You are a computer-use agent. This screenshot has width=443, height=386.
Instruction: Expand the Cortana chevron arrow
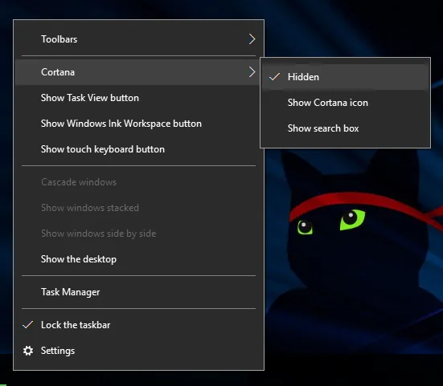pyautogui.click(x=252, y=72)
